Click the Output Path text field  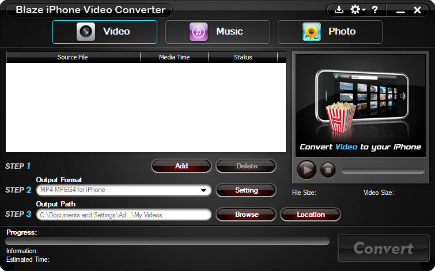(123, 215)
